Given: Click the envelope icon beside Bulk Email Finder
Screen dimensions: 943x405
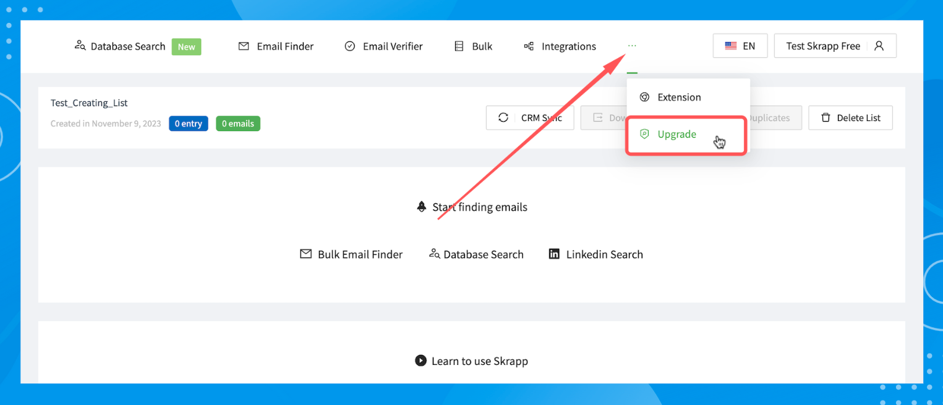Looking at the screenshot, I should point(305,254).
